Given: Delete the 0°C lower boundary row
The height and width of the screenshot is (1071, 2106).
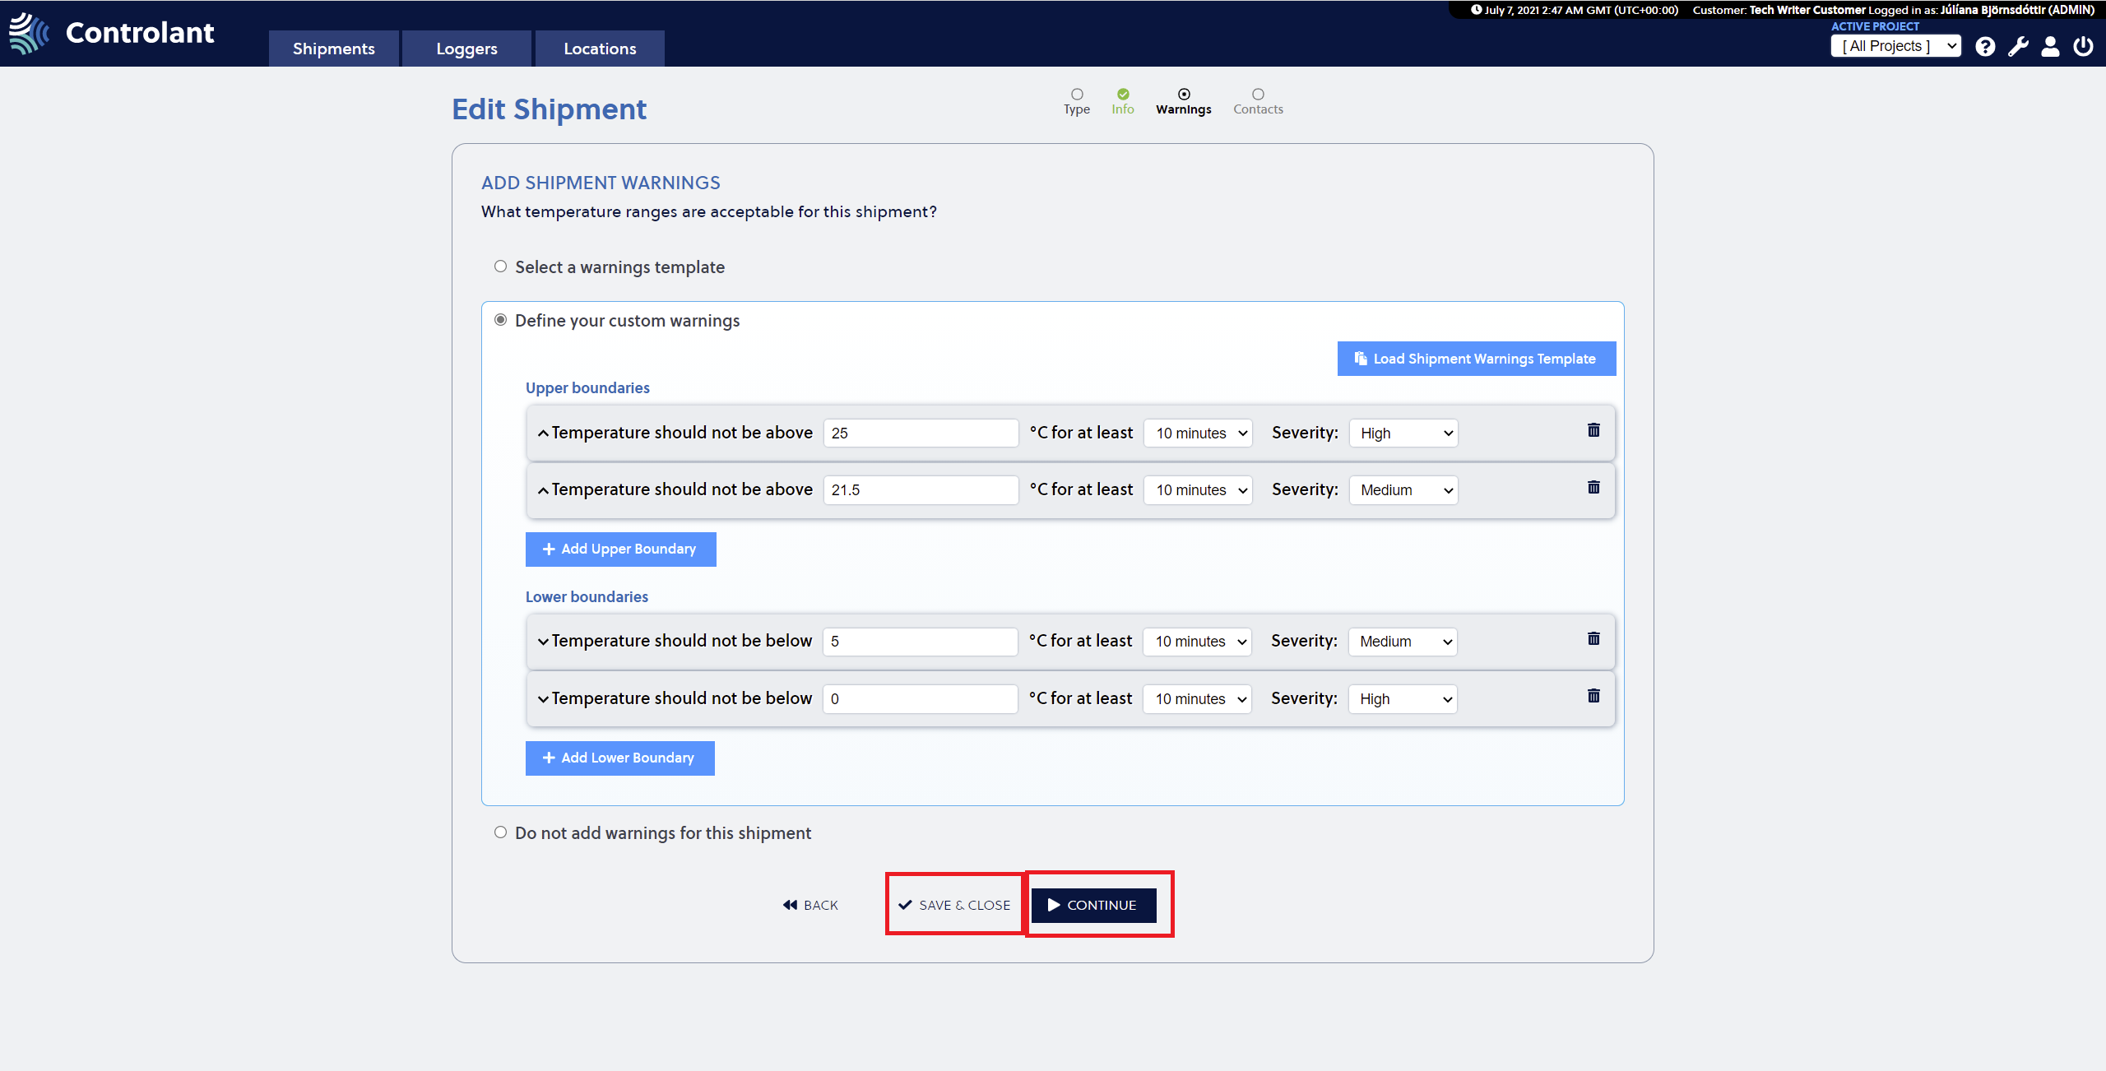Looking at the screenshot, I should (x=1593, y=696).
